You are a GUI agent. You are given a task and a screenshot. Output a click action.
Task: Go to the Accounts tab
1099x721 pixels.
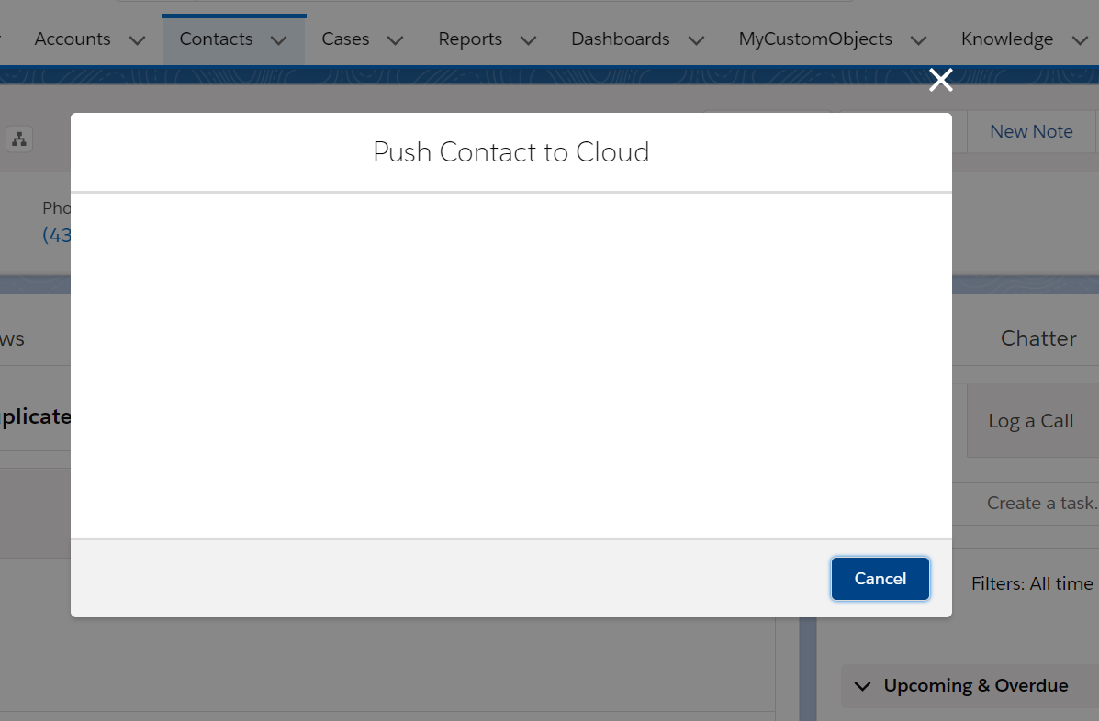pos(73,39)
